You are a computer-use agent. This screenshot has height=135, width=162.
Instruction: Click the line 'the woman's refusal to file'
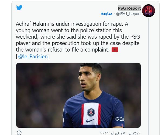pos(63,50)
